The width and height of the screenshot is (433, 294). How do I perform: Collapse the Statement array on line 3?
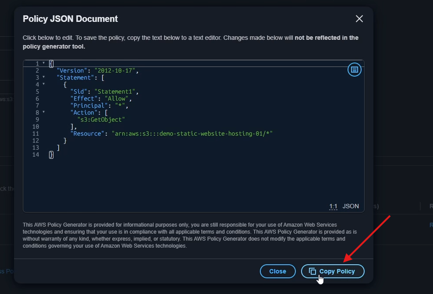[x=43, y=77]
